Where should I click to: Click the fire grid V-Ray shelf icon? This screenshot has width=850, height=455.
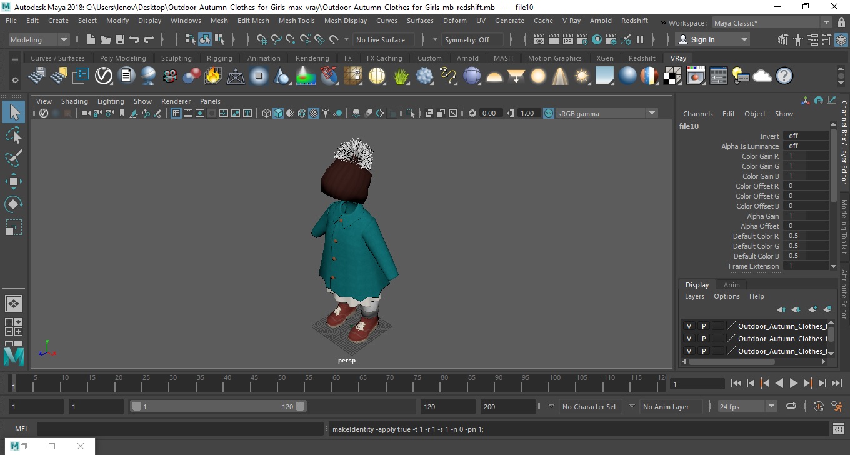point(213,76)
